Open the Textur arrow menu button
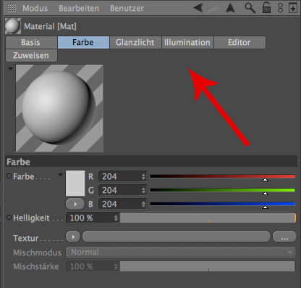 73,237
